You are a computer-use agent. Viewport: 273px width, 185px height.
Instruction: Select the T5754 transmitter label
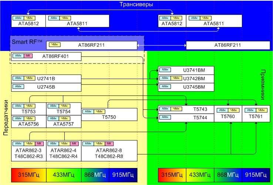pos(64,112)
